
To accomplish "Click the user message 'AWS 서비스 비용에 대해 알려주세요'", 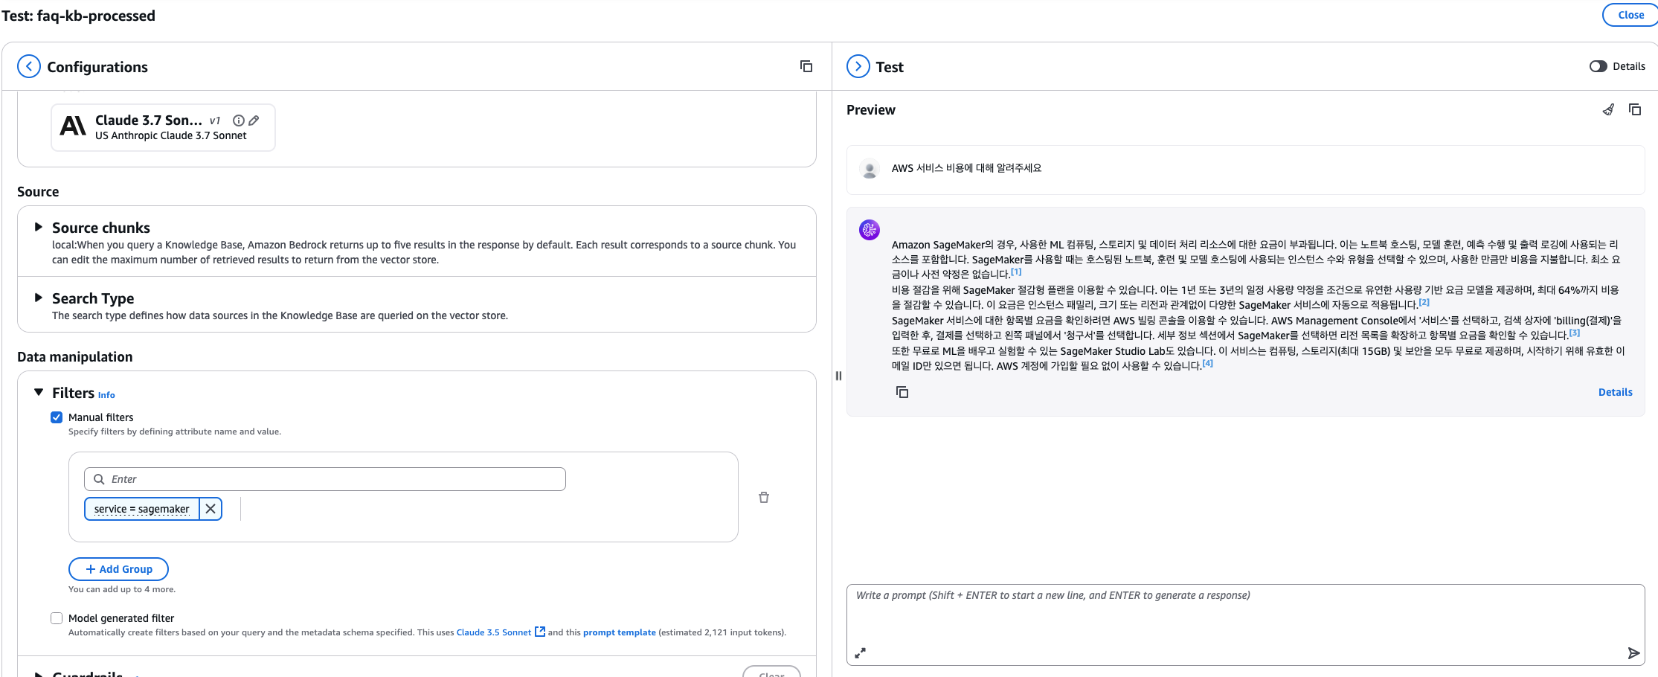I will (x=966, y=168).
